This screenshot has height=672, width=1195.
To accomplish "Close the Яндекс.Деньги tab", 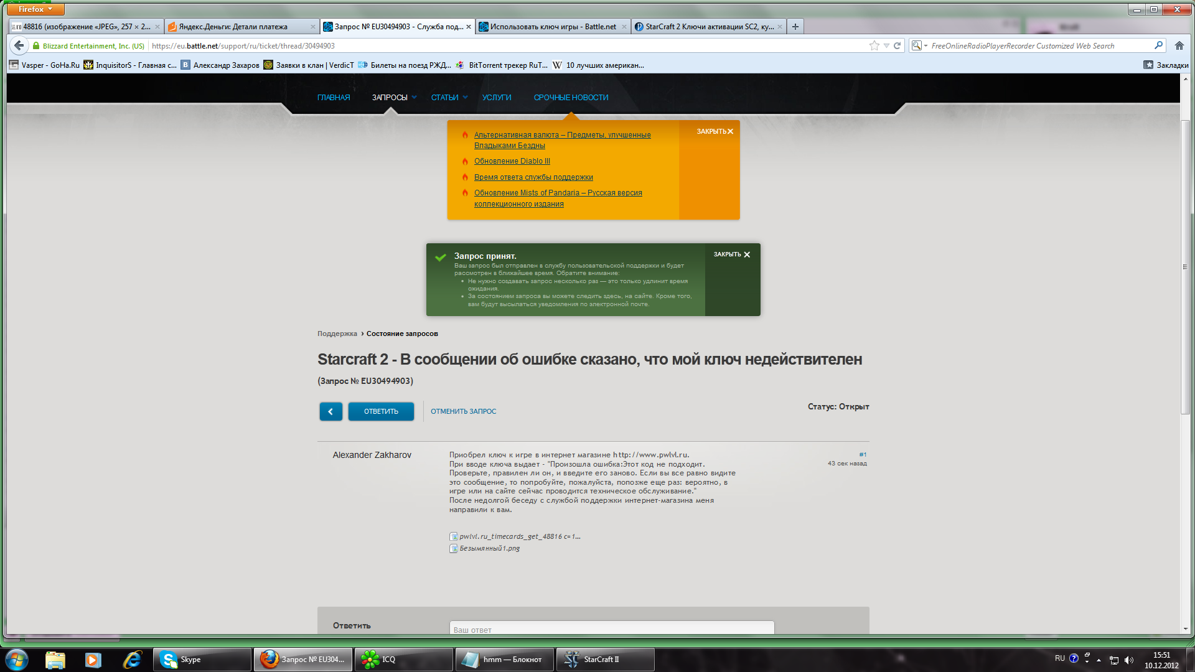I will tap(312, 27).
